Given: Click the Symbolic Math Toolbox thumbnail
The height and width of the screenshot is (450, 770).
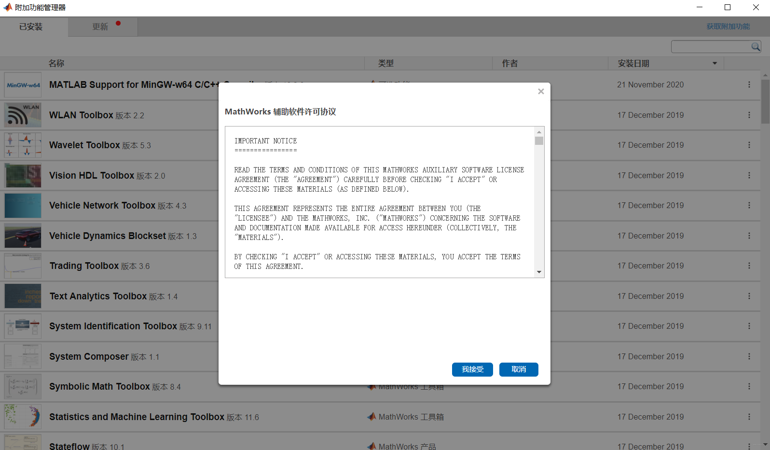Looking at the screenshot, I should [23, 387].
